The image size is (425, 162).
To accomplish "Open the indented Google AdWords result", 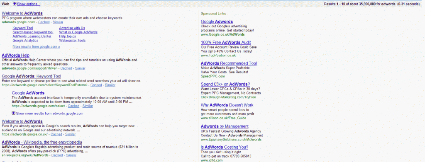I will click(x=28, y=93).
